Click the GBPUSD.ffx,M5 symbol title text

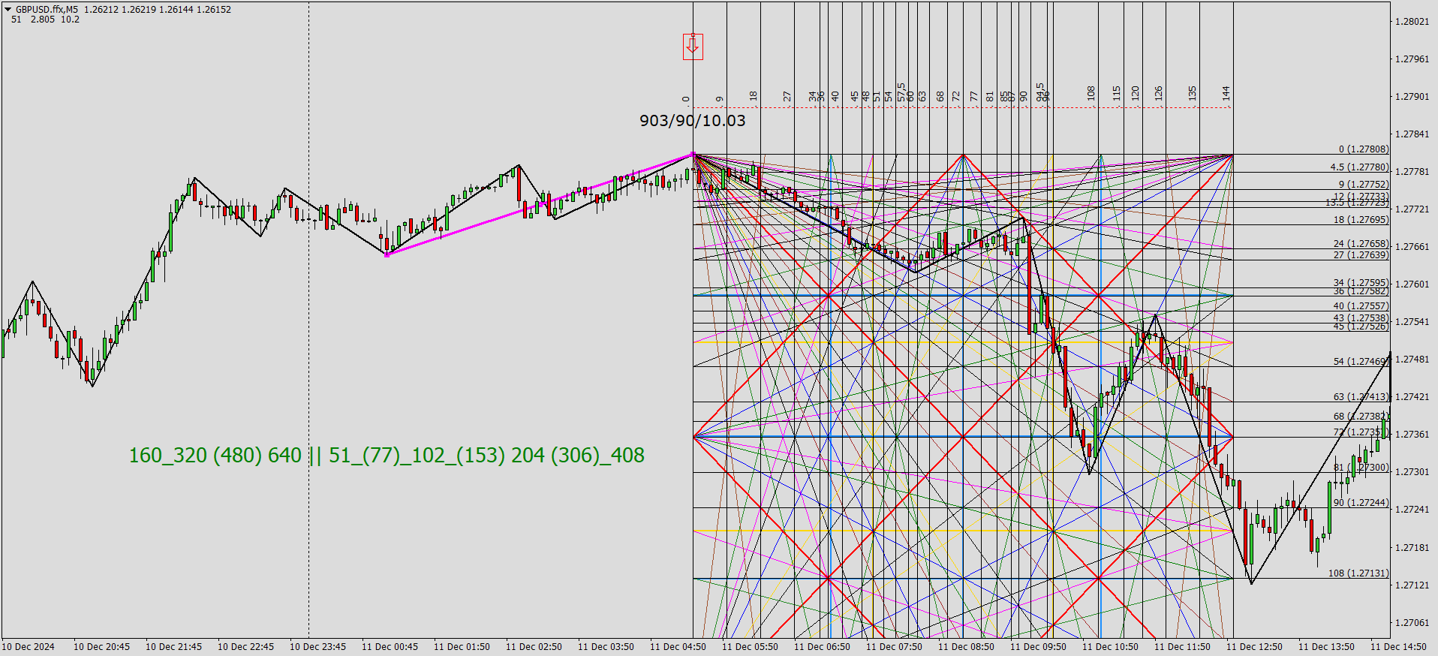[x=47, y=10]
